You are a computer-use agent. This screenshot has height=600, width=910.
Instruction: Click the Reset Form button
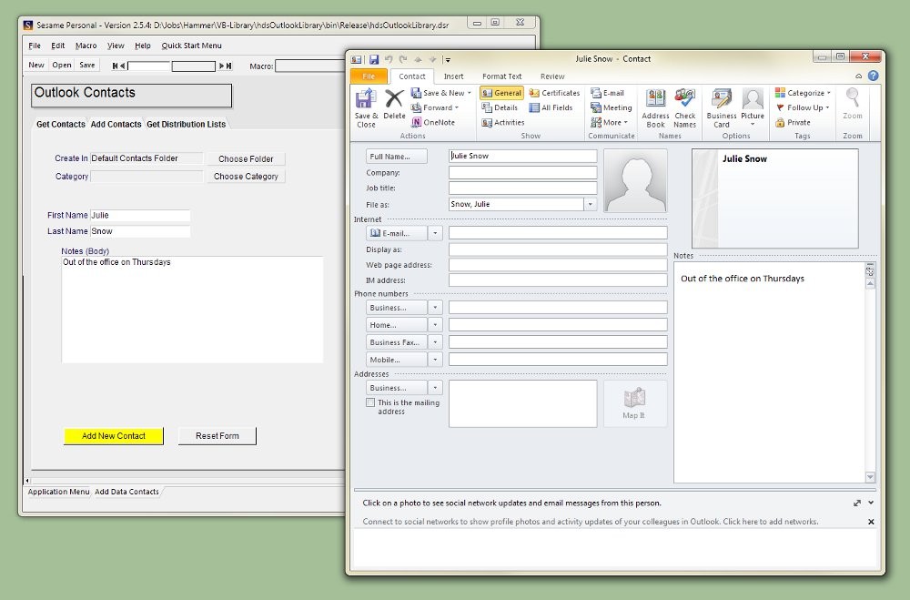pos(217,435)
